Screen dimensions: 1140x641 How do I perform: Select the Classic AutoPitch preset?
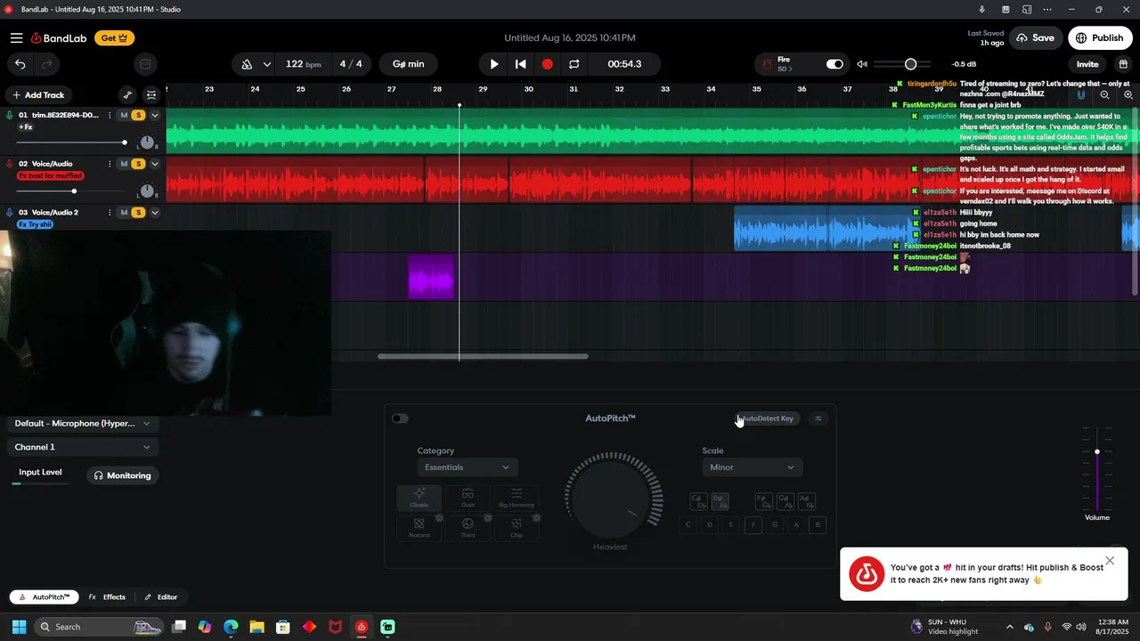pos(419,498)
